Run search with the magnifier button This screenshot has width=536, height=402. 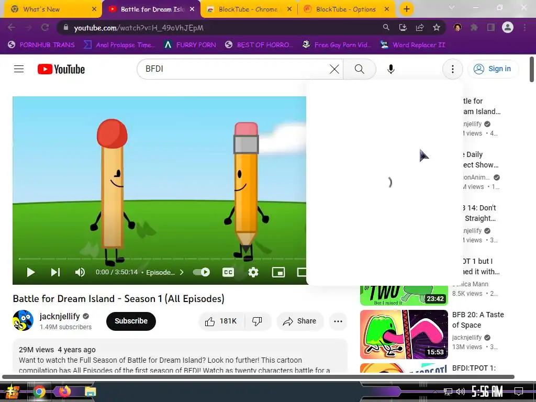pos(359,69)
